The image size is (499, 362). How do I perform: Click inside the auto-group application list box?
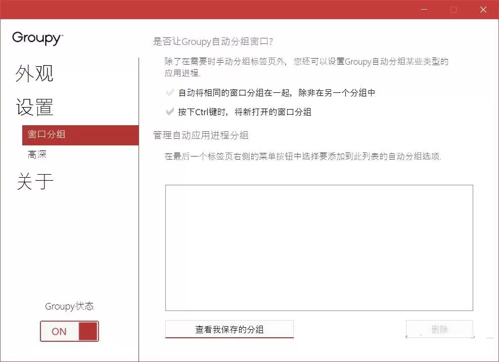point(319,247)
